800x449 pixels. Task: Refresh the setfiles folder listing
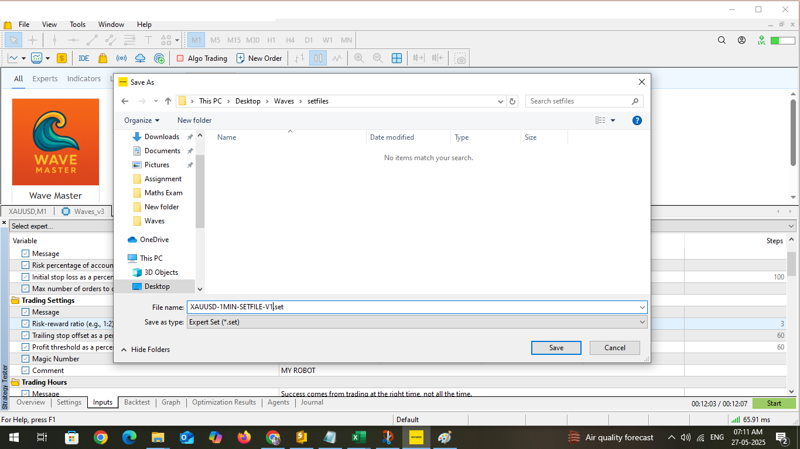512,101
